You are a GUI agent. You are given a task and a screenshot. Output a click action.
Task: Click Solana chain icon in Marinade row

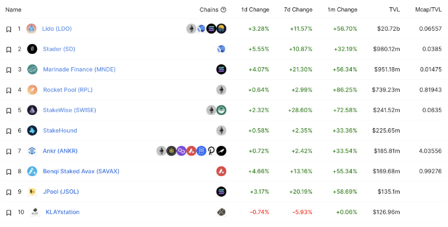tap(221, 70)
